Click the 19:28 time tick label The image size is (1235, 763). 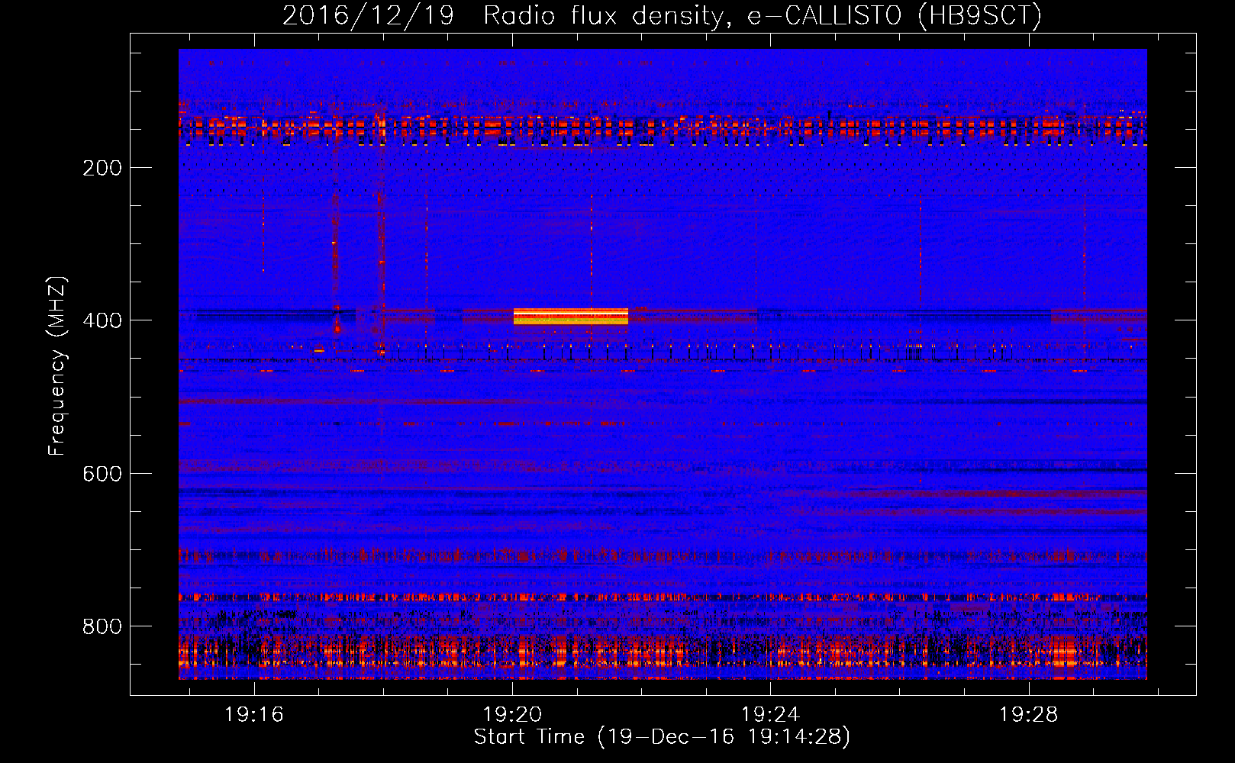(x=1029, y=715)
